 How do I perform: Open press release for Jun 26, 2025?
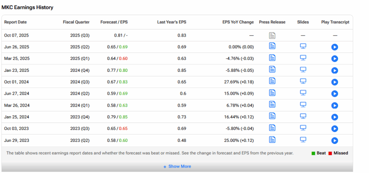272,46
